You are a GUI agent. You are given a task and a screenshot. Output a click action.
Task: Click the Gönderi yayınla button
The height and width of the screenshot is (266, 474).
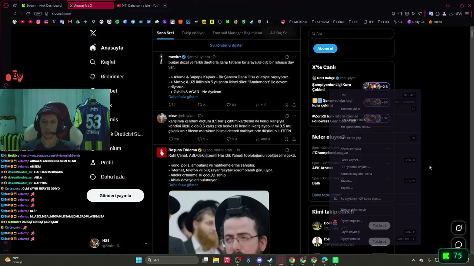115,195
